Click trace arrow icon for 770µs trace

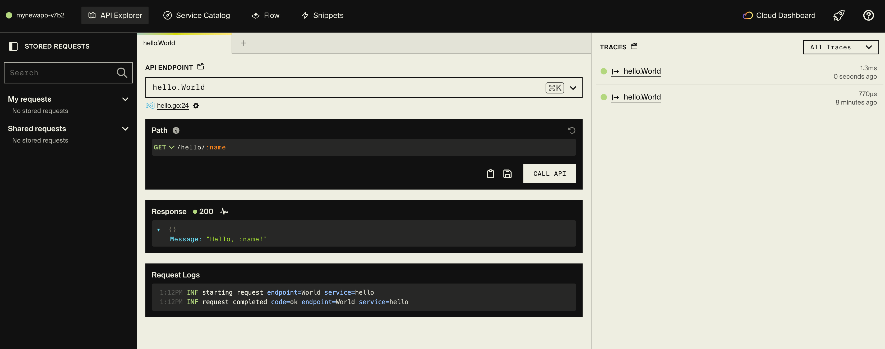(x=615, y=97)
